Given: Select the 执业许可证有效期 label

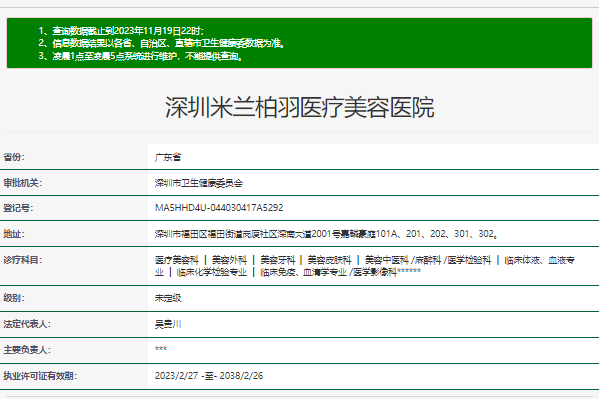Looking at the screenshot, I should (40, 376).
